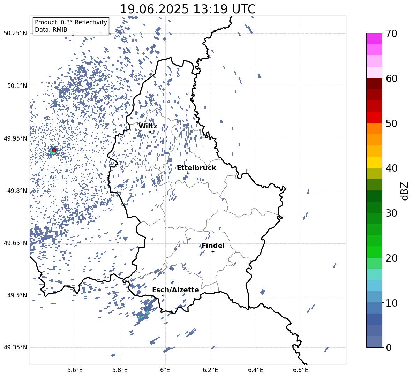Click the Ettelbruck station cross marker

[x=188, y=174]
